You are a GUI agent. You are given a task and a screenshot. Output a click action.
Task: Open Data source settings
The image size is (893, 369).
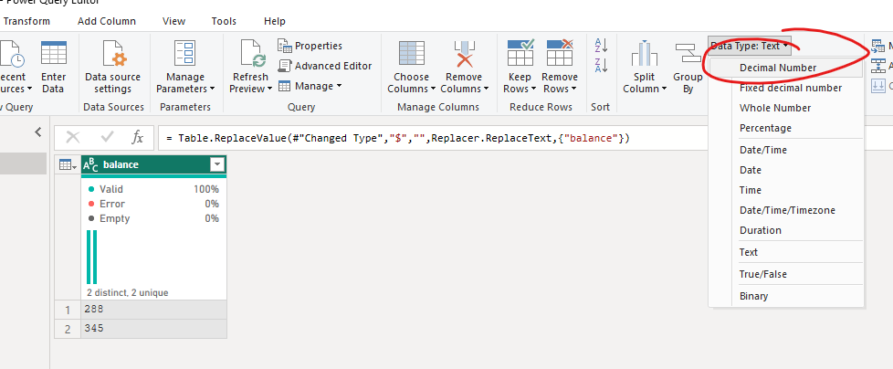coord(112,68)
